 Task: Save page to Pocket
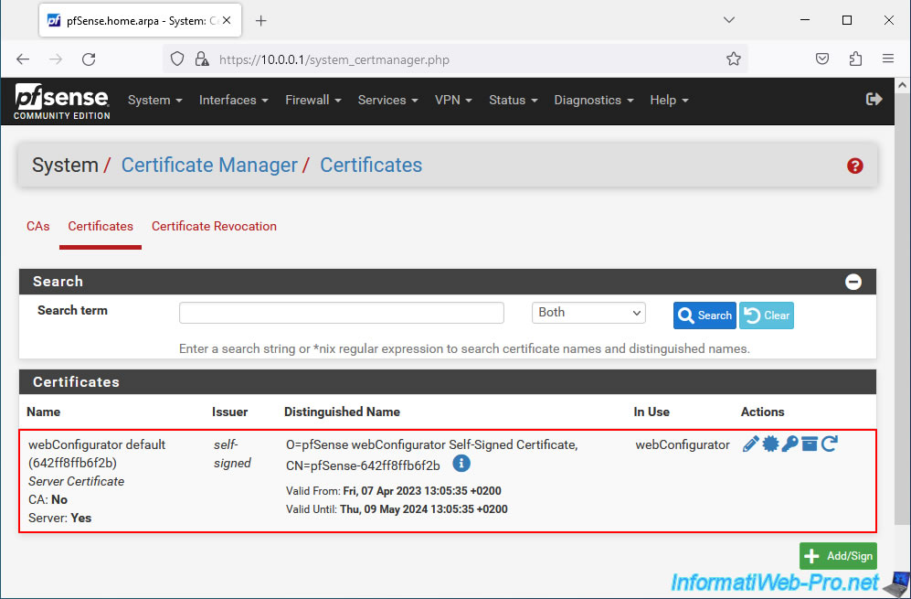pyautogui.click(x=822, y=59)
